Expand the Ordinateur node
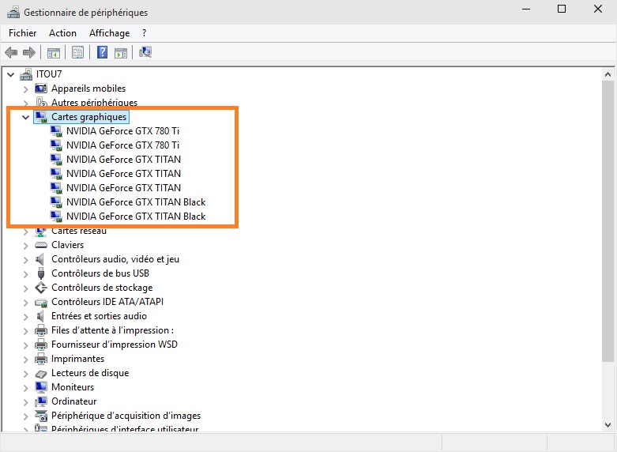617x452 pixels. click(x=25, y=401)
